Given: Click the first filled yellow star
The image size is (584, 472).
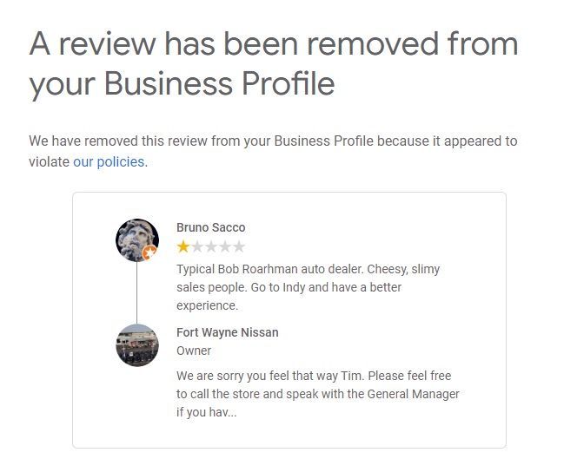Looking at the screenshot, I should [x=183, y=246].
